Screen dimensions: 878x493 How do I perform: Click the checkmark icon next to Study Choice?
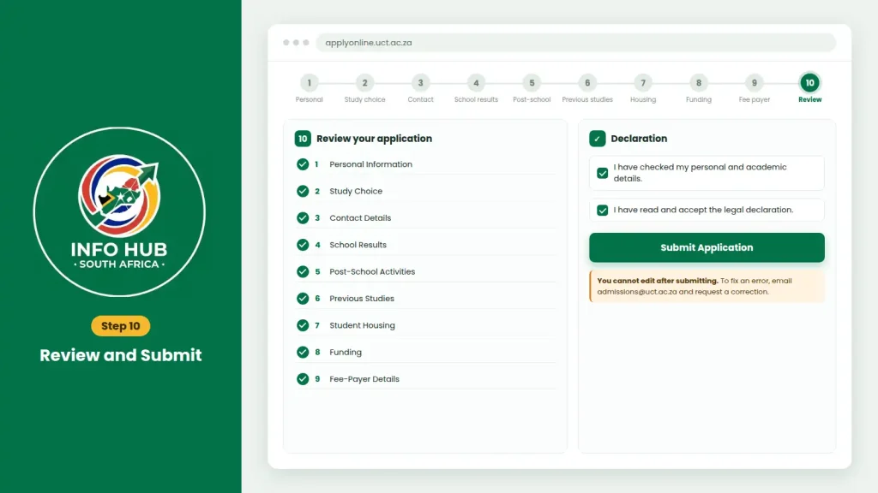303,191
